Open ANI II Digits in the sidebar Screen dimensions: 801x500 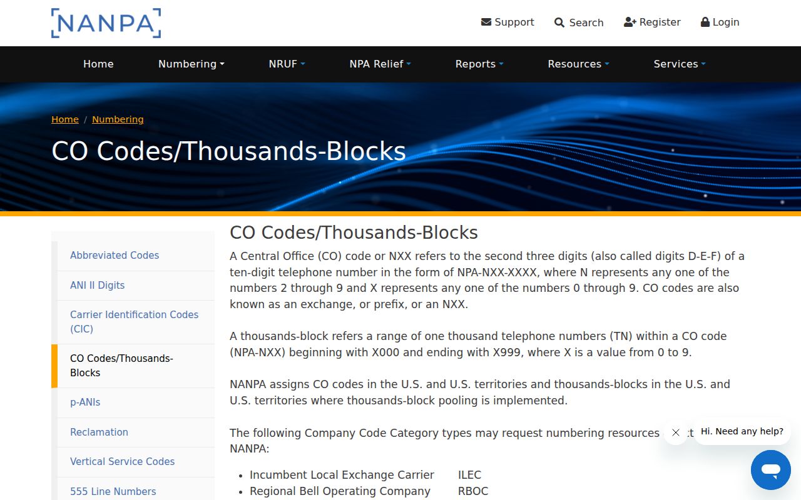pos(136,286)
